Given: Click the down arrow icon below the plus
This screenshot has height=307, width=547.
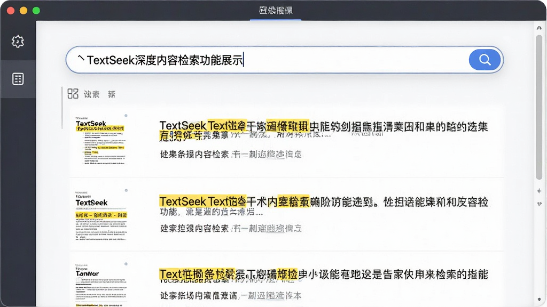Looking at the screenshot, I should coord(540,204).
